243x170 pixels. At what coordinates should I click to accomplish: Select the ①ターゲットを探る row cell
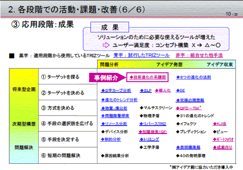(x=68, y=77)
